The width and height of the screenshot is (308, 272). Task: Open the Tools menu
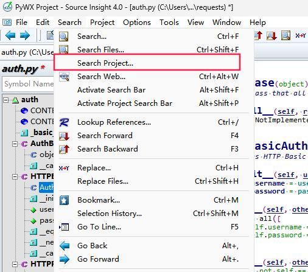tap(169, 23)
